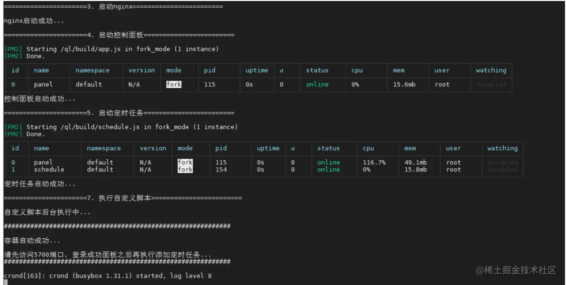Click the '5. 启动定时任务' section header
Screen dimensions: 566x285
click(119, 113)
